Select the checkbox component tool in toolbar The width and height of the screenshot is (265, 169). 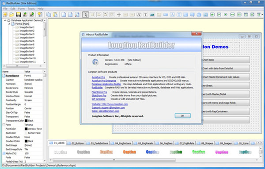[x=219, y=15]
